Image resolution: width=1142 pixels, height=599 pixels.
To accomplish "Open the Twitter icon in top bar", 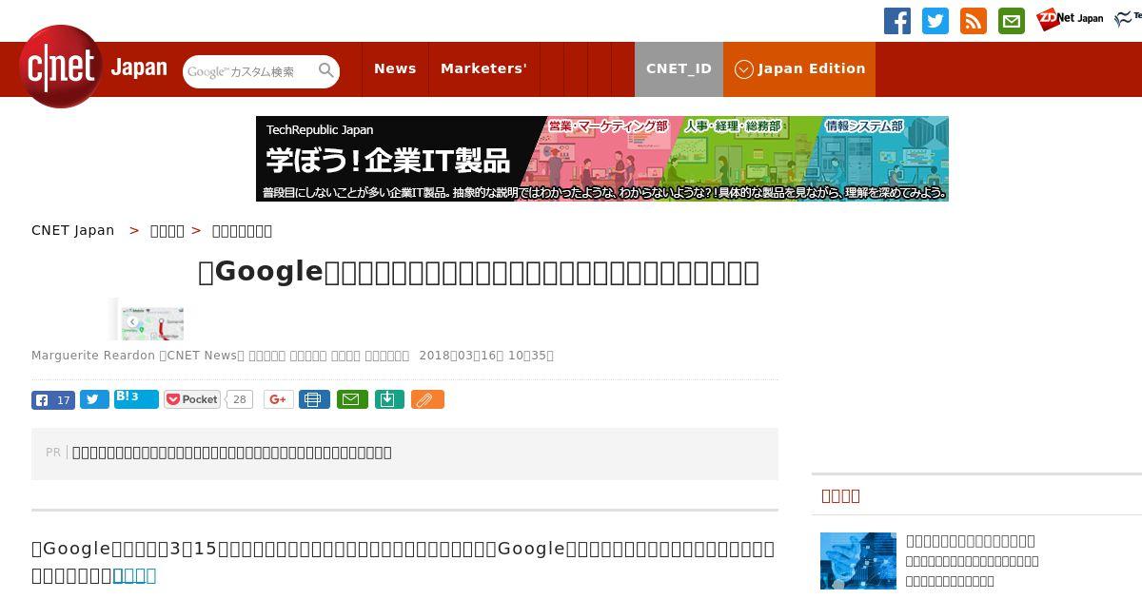I will coord(935,21).
